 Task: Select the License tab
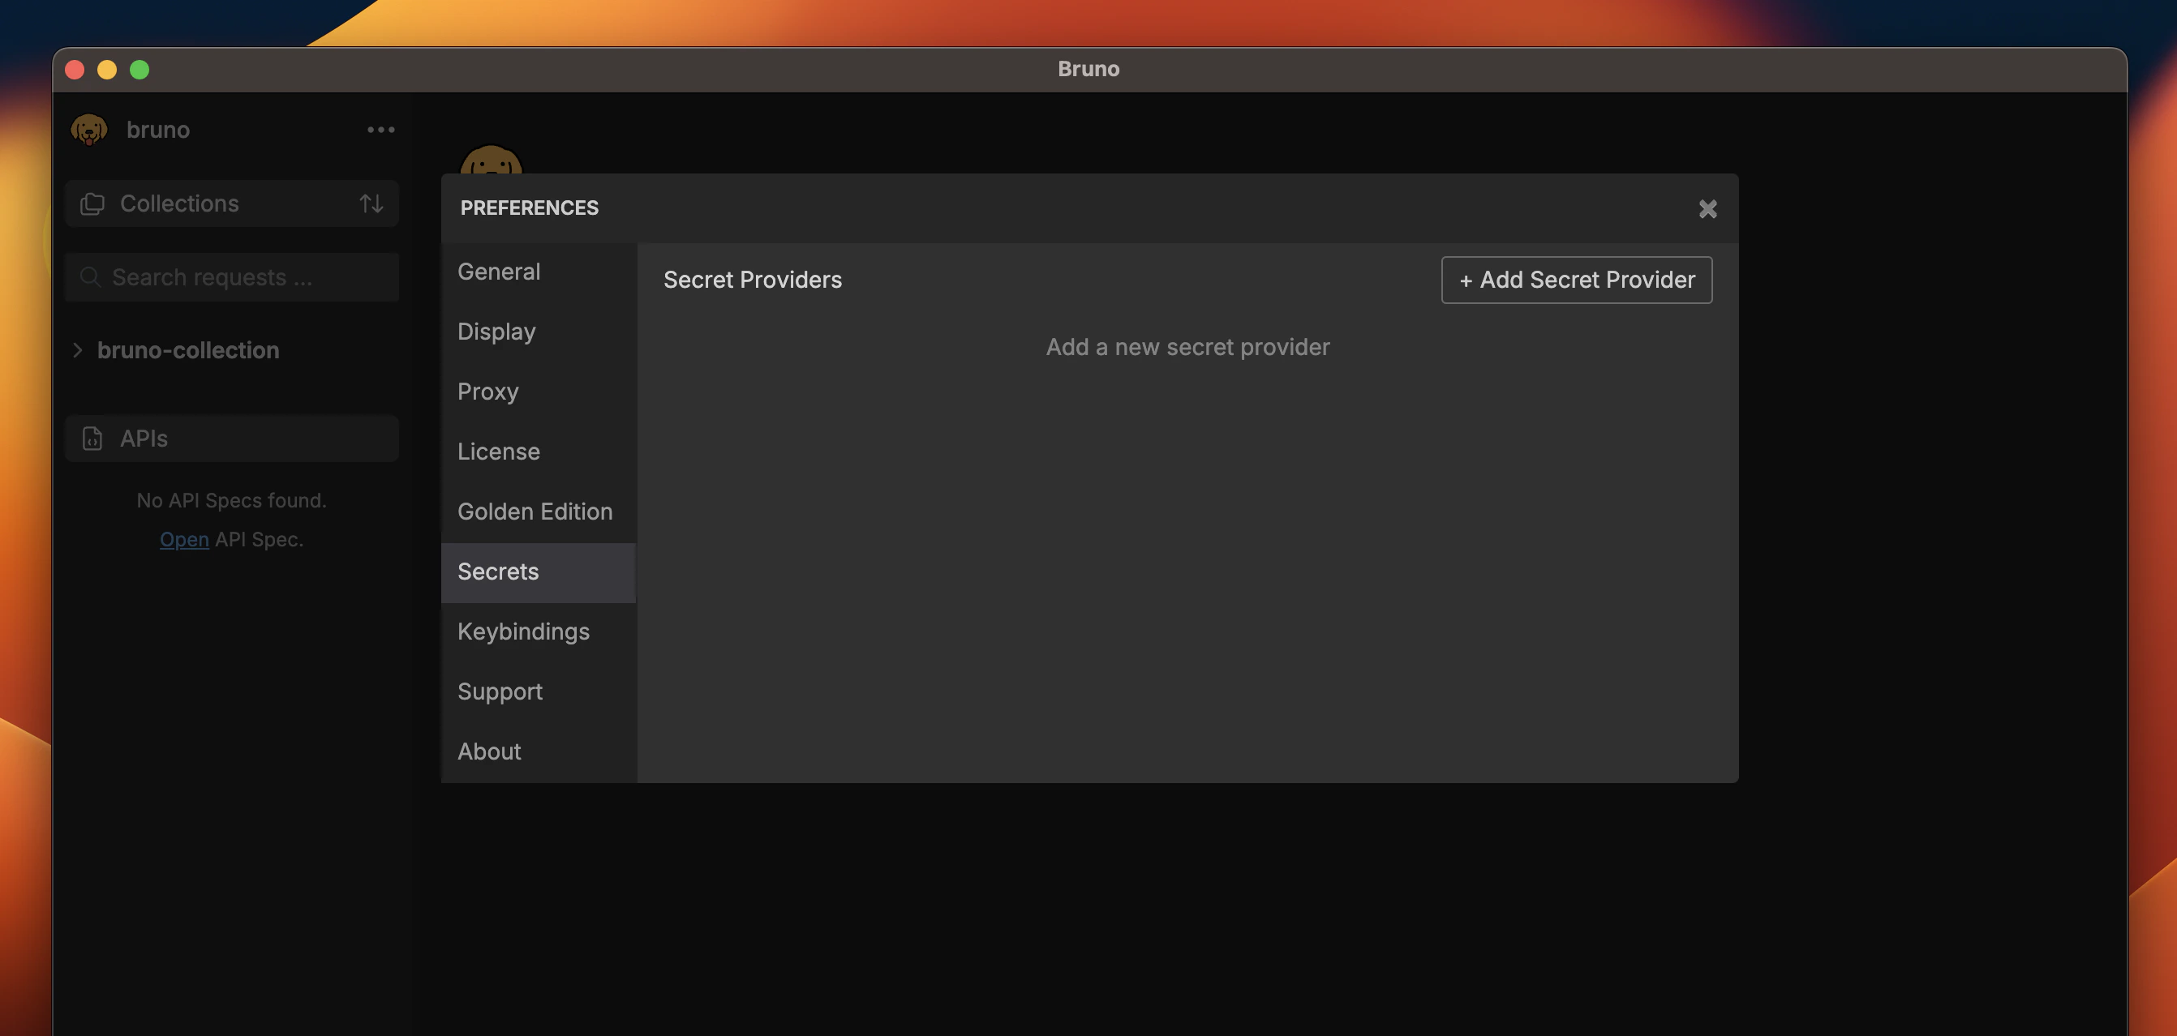click(x=499, y=452)
